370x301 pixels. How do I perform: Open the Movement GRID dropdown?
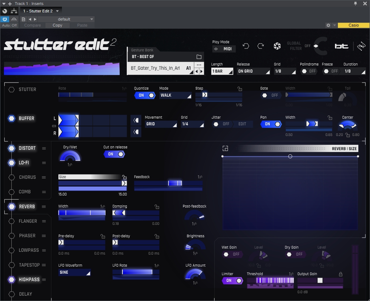pyautogui.click(x=161, y=124)
